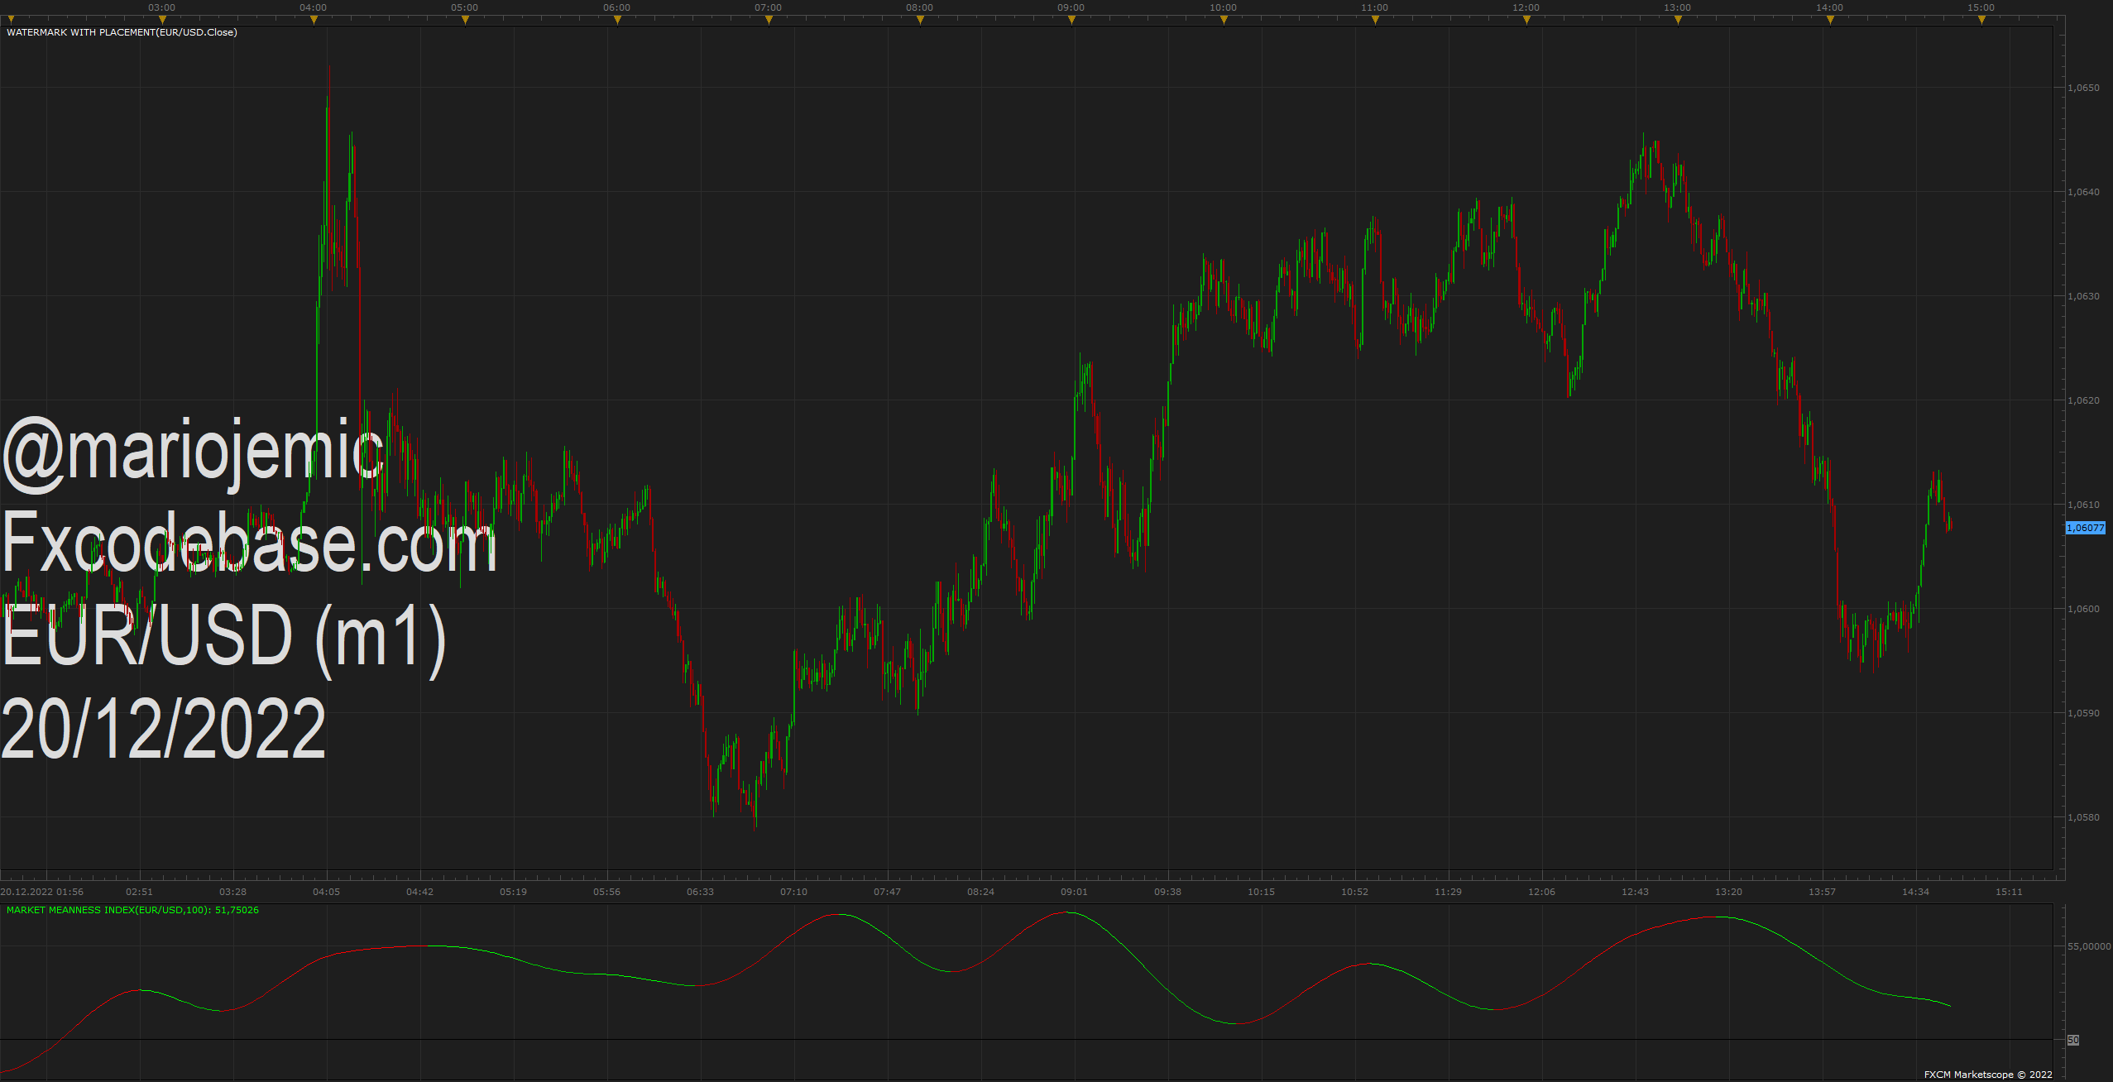Select the 50 level line label
The width and height of the screenshot is (2113, 1082).
pos(2072,1040)
